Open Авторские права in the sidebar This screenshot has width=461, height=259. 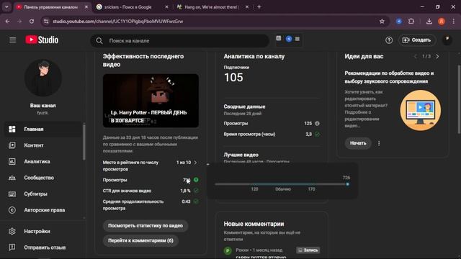tap(43, 210)
